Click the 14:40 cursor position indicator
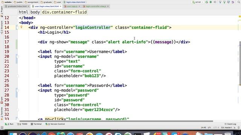 [203, 127]
